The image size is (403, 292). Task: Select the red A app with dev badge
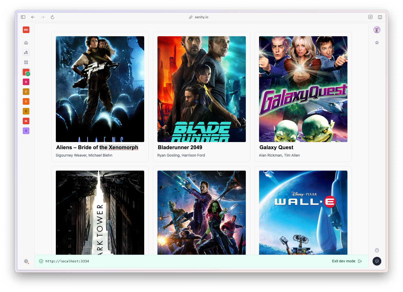pyautogui.click(x=26, y=72)
